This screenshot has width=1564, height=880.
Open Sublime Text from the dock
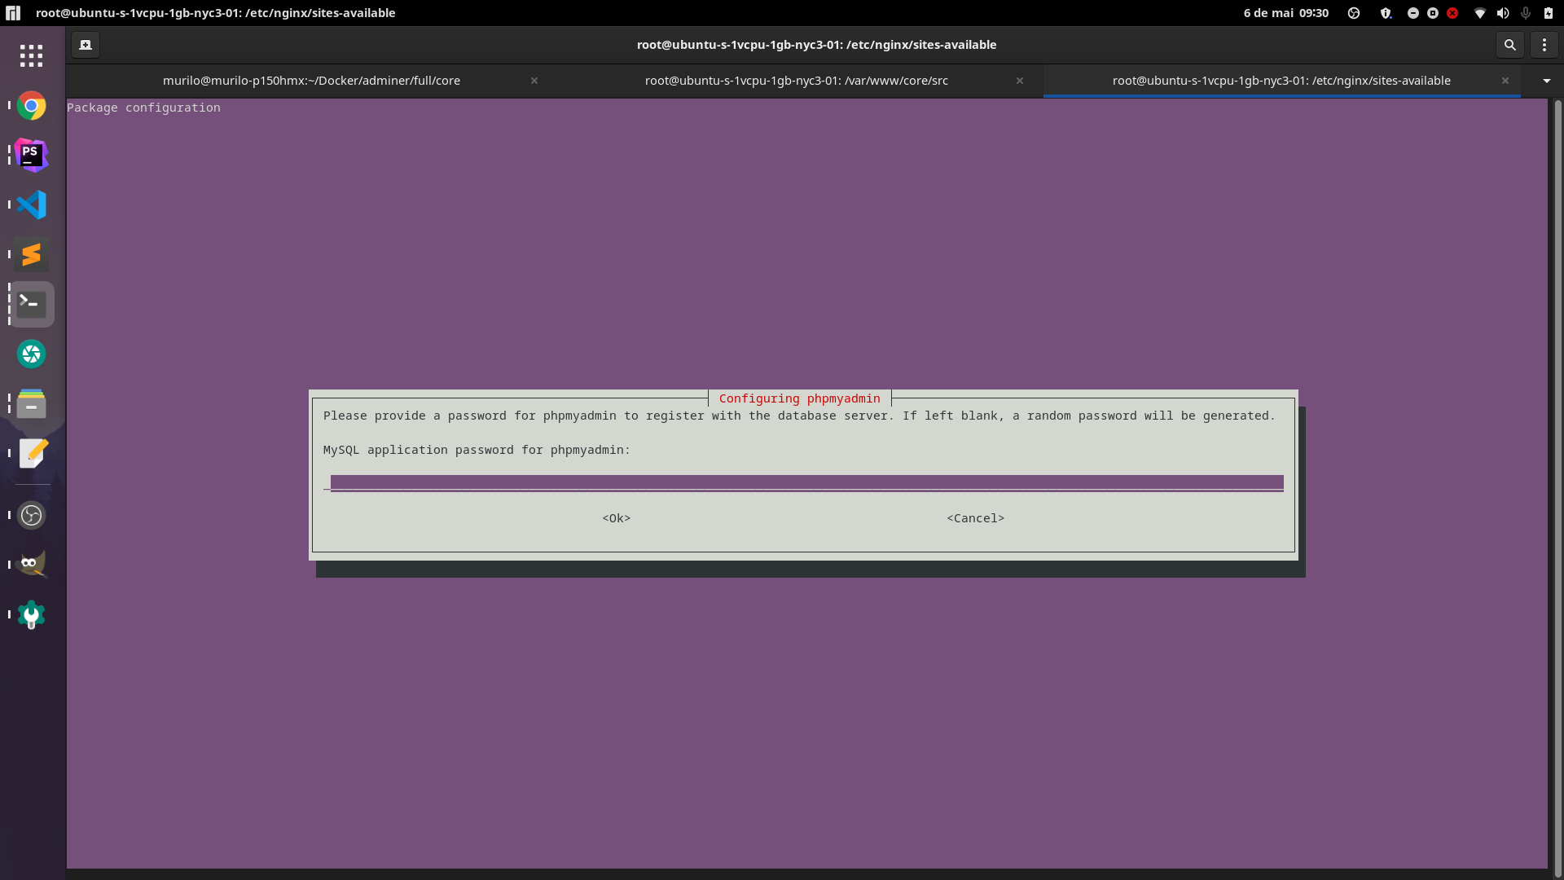point(31,254)
